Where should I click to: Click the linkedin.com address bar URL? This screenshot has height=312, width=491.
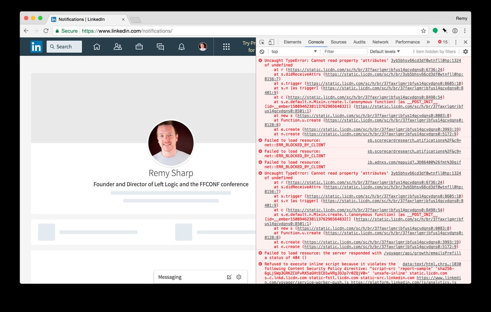click(127, 31)
